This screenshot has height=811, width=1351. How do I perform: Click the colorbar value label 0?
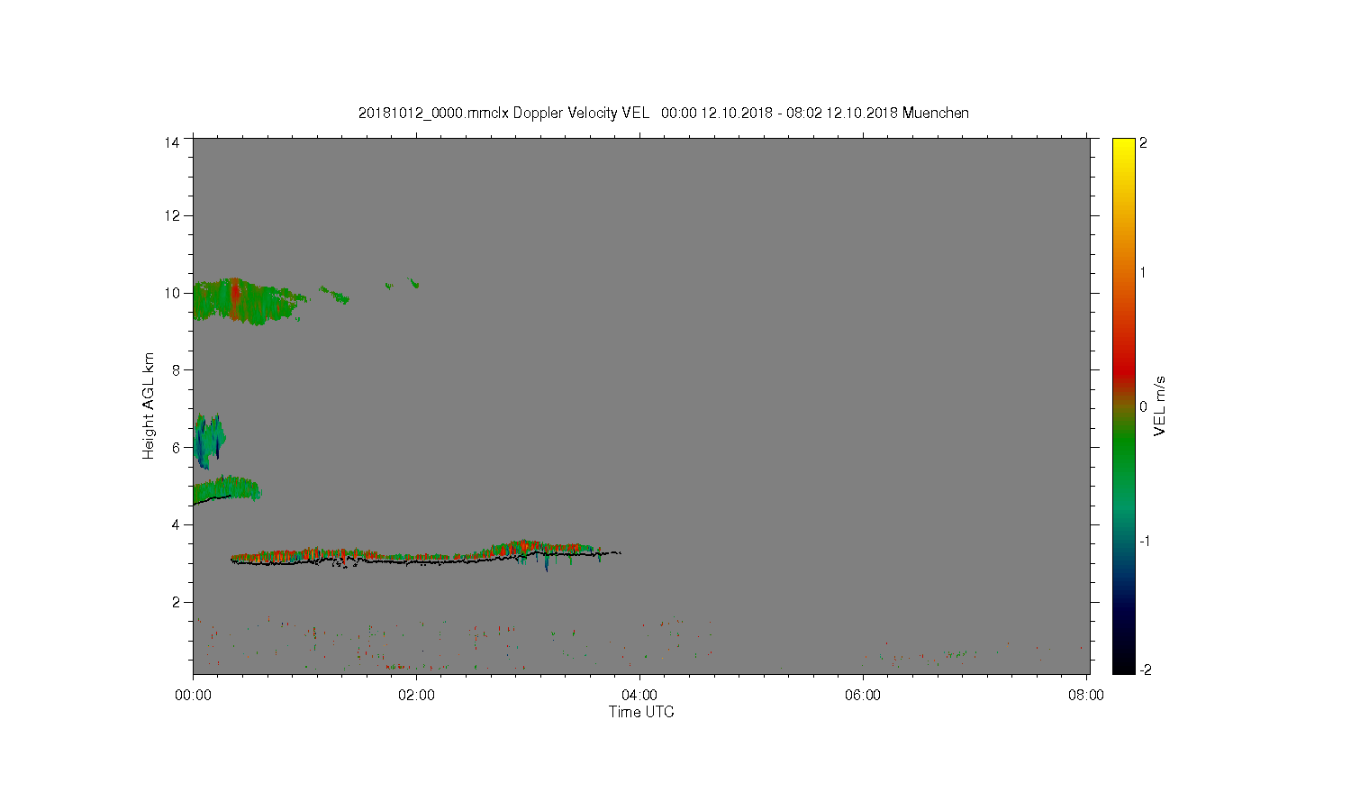[x=1144, y=406]
